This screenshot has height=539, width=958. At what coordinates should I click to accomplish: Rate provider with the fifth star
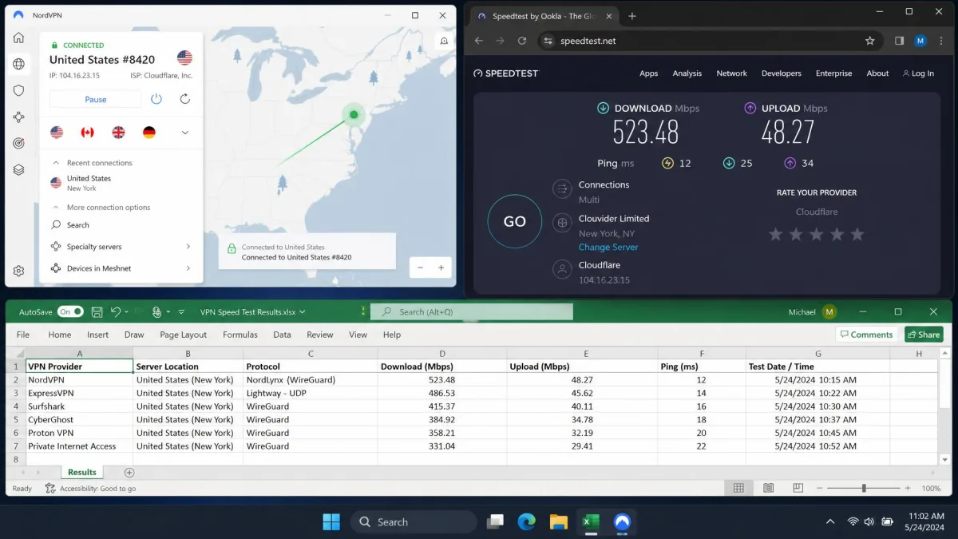[x=857, y=234]
